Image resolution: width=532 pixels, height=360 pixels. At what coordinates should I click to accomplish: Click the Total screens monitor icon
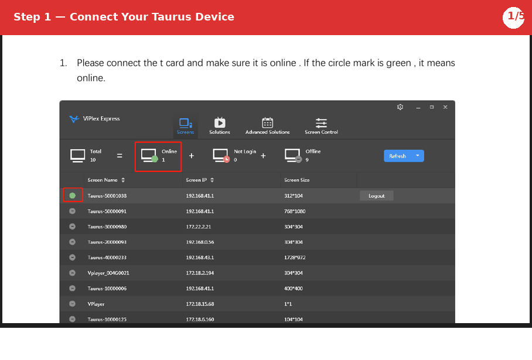tap(78, 156)
